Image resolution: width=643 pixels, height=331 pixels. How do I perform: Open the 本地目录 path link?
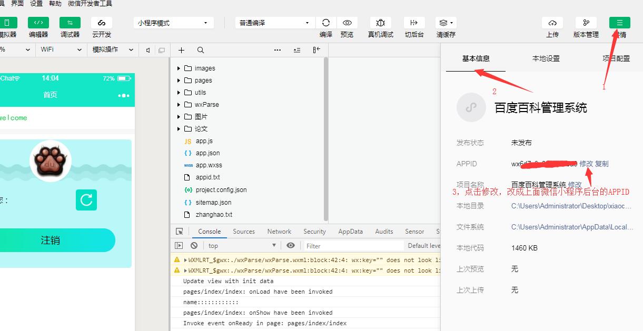(x=571, y=206)
